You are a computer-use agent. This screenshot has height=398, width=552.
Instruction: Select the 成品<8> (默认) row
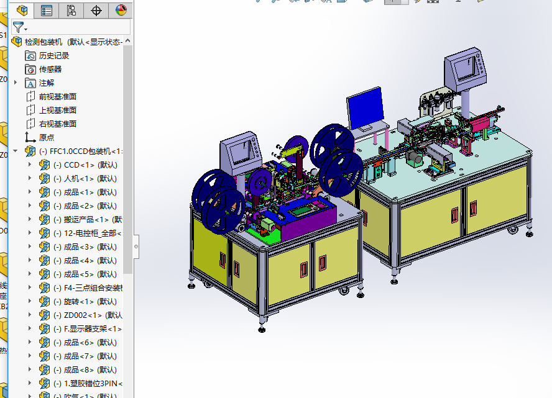[x=85, y=370]
